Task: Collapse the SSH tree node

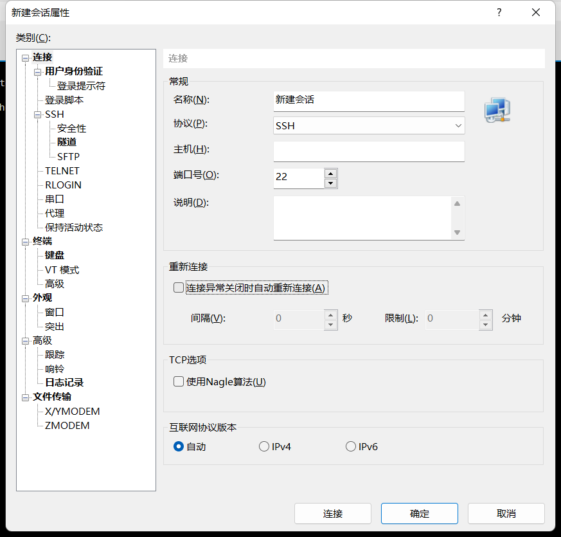Action: coord(37,115)
